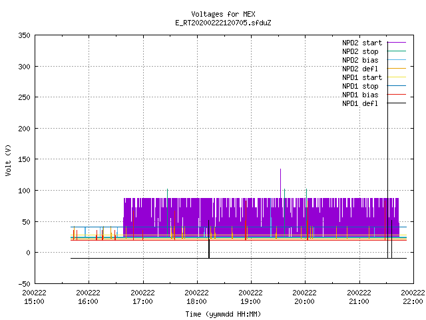This screenshot has width=426, height=320.
Task: Click the black NPD1 defl legend line
Action: pos(397,103)
